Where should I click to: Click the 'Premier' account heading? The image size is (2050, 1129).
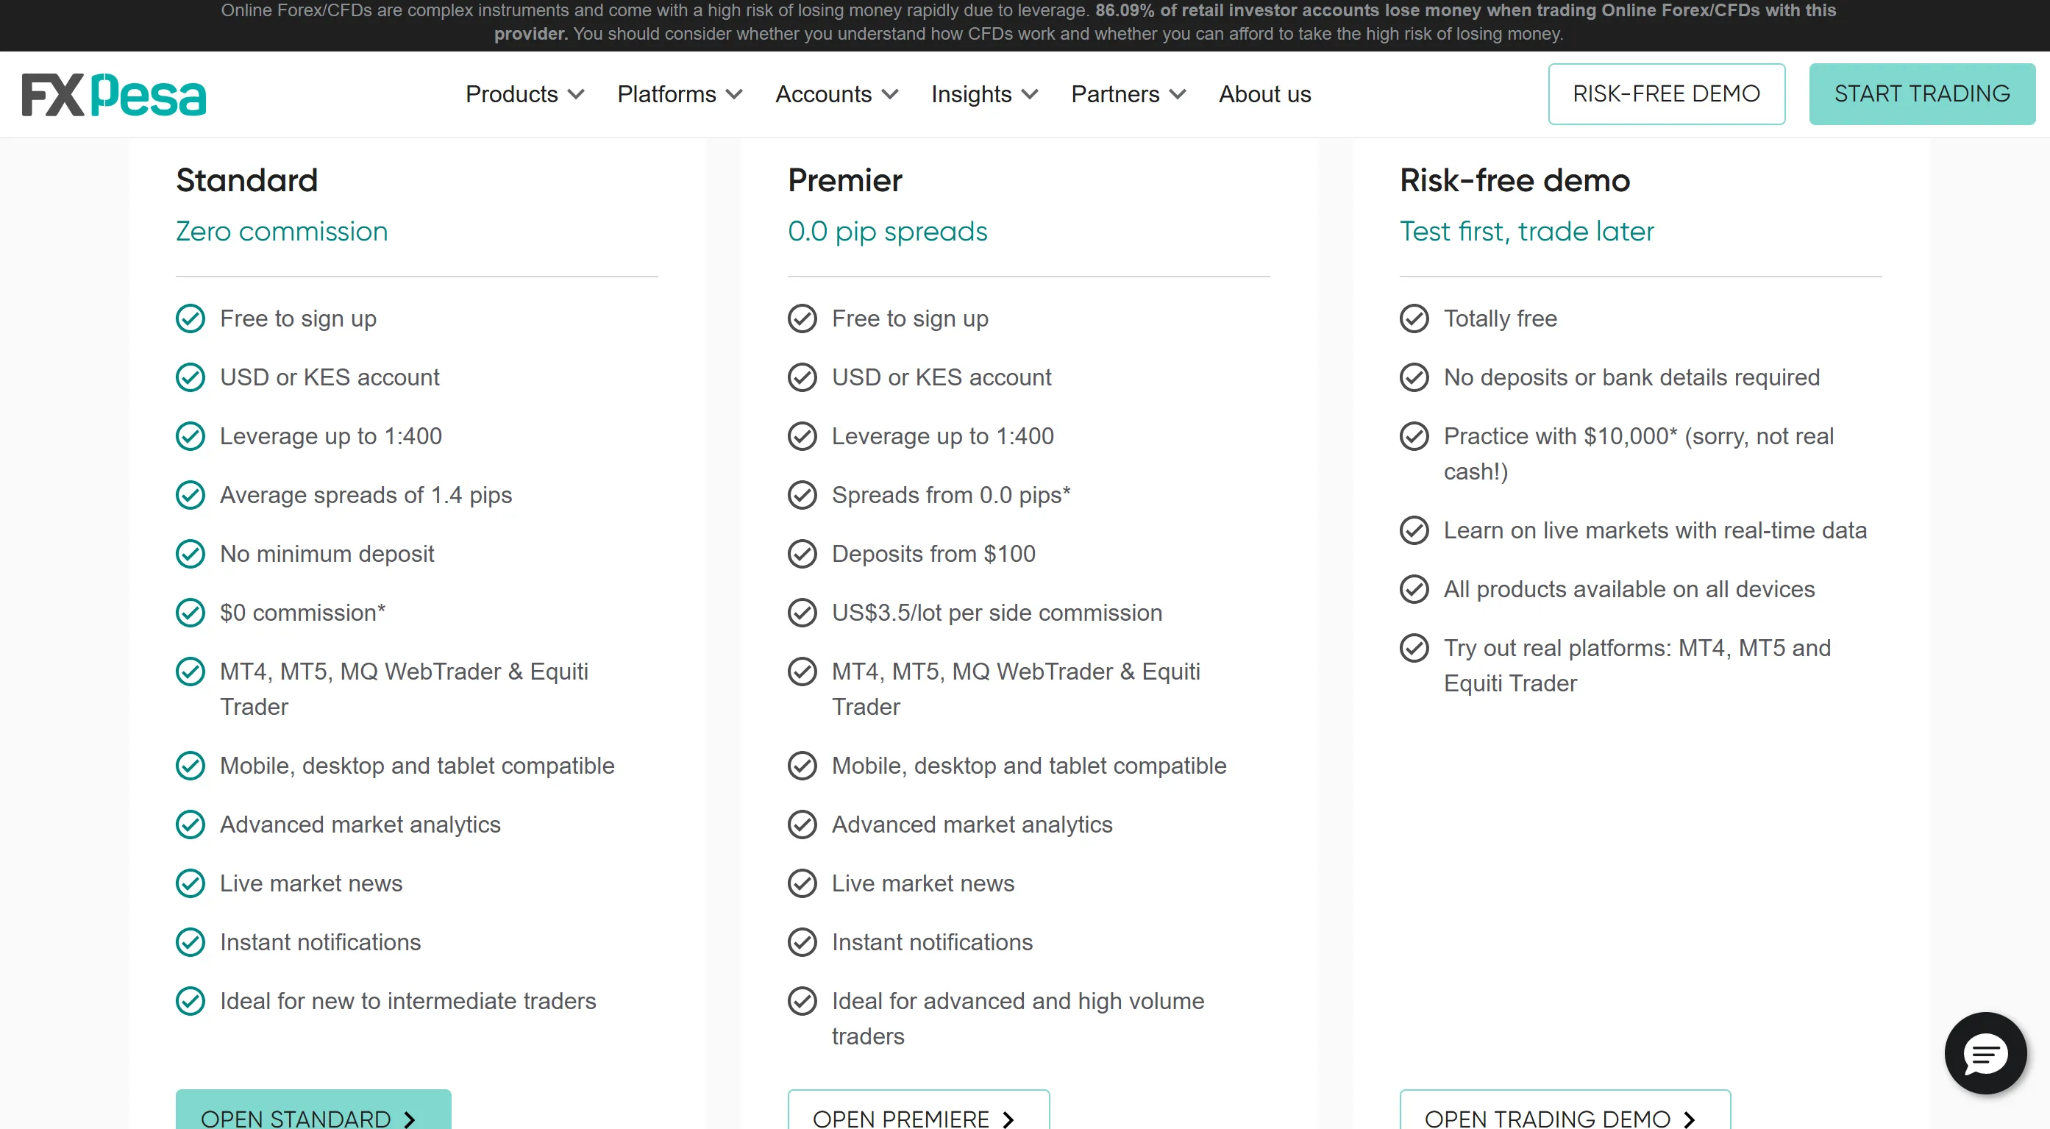[844, 181]
